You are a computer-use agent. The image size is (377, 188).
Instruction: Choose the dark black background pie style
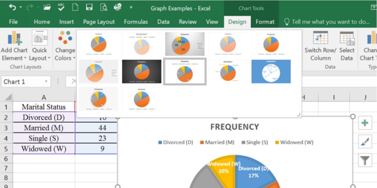(x=142, y=72)
